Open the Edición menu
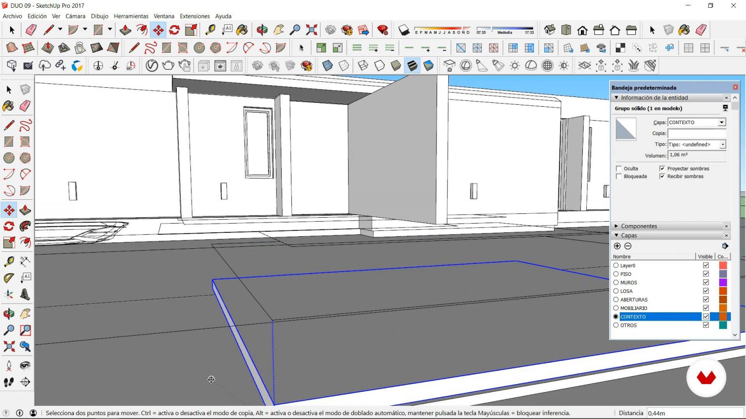Image resolution: width=746 pixels, height=419 pixels. coord(37,16)
